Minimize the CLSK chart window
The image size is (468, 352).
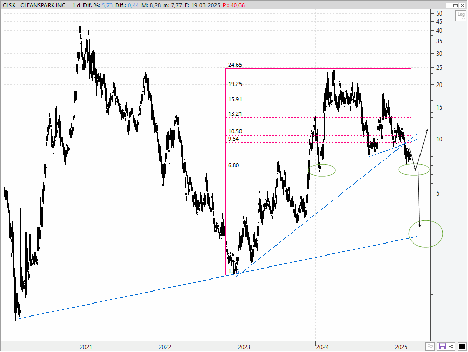(449, 5)
